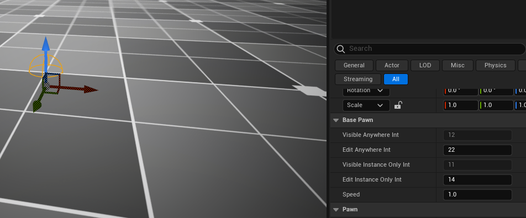Click the Speed value field 1.0
Viewport: 526px width, 218px height.
(x=477, y=195)
